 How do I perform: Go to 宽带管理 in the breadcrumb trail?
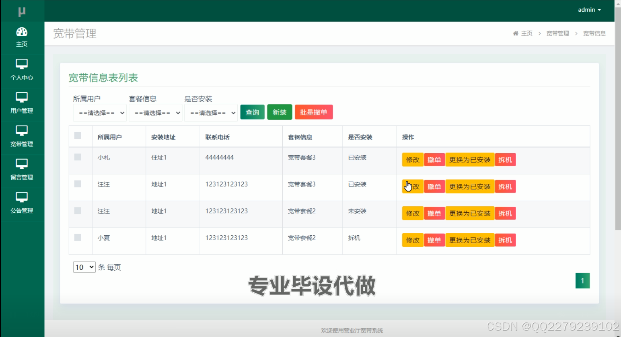(558, 33)
